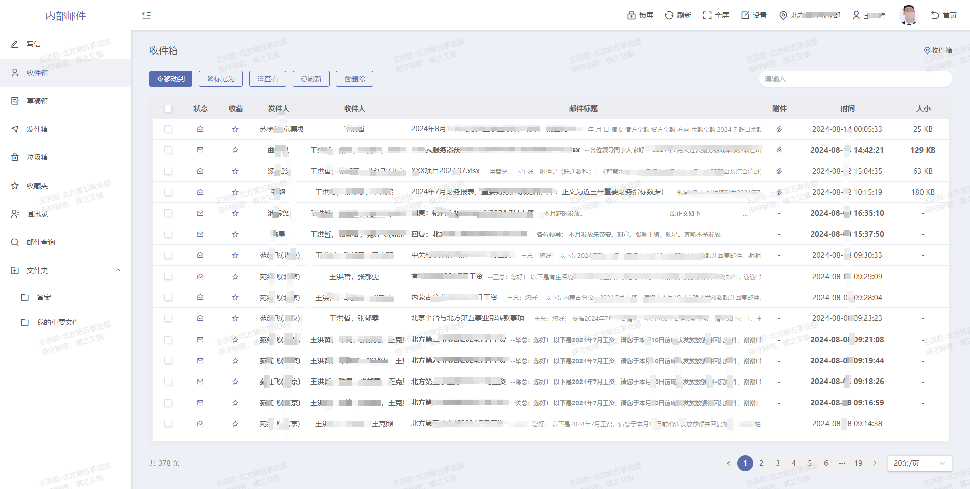Click 首页 home return icon
The height and width of the screenshot is (489, 970).
tap(935, 15)
